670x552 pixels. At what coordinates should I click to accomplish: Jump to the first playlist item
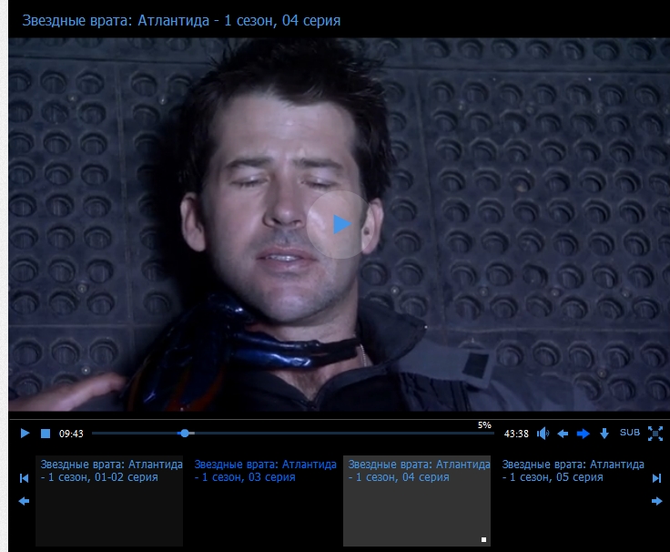point(24,478)
